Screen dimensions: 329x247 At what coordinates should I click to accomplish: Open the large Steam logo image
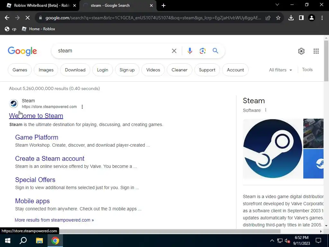point(272,149)
